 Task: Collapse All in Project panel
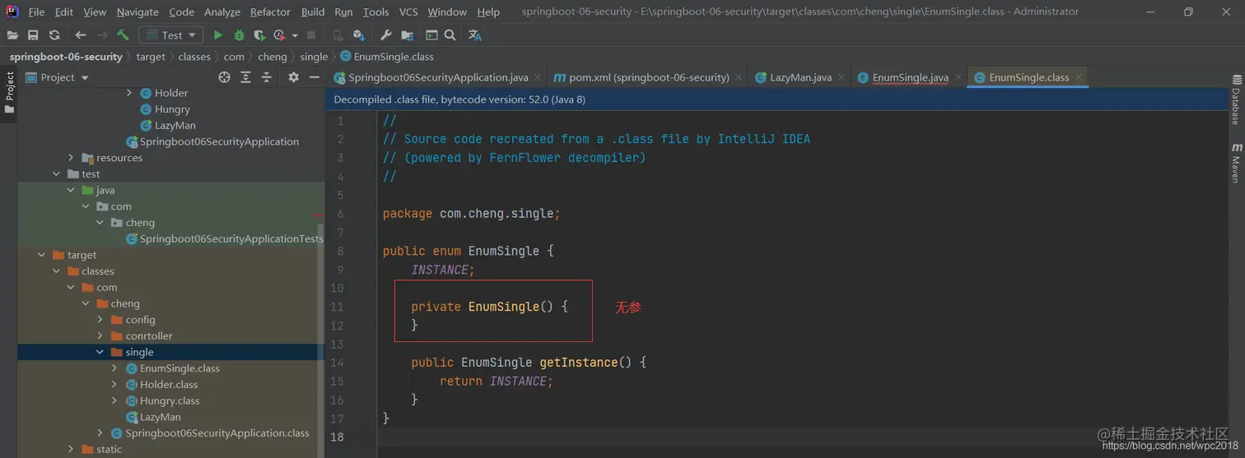[x=267, y=77]
